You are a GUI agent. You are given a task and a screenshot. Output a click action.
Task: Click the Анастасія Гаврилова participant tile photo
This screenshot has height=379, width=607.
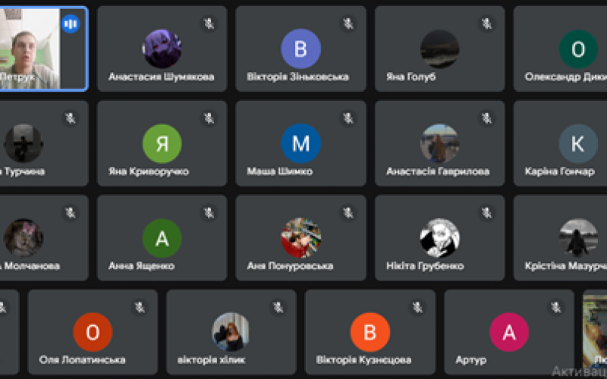(440, 143)
